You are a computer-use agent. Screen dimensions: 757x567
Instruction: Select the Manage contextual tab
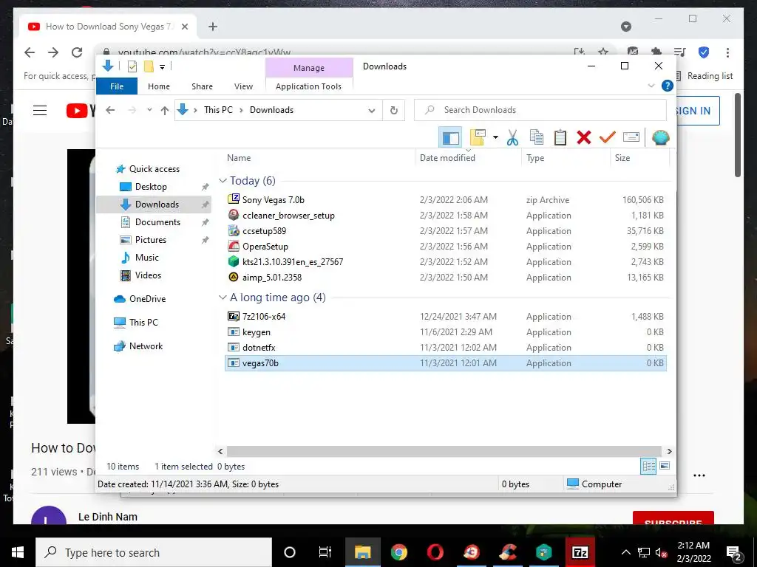(309, 68)
